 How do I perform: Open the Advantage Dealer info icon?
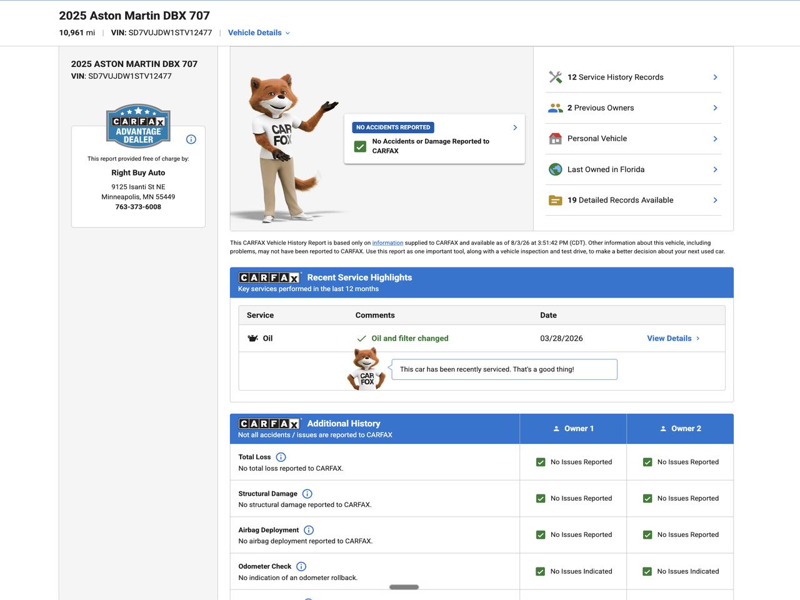191,139
